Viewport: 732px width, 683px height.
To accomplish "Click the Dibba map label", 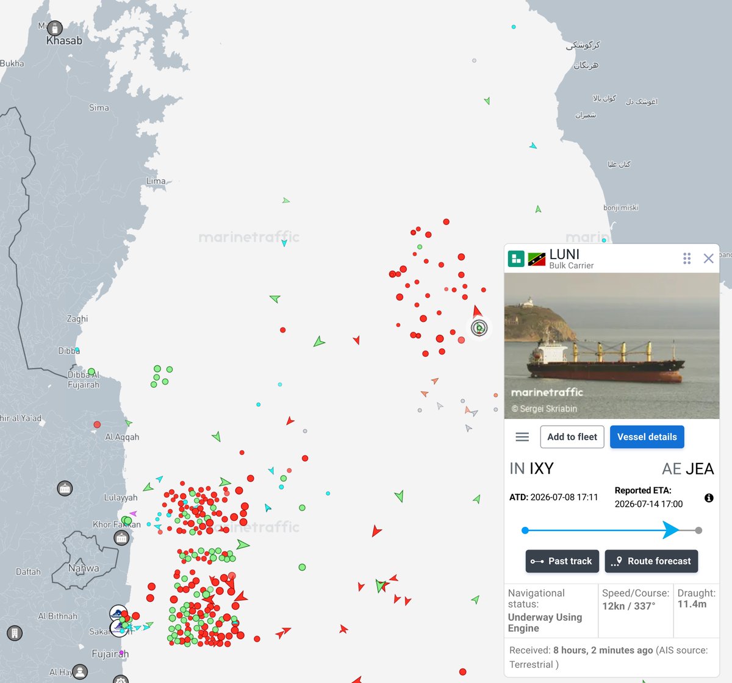I will coord(69,351).
